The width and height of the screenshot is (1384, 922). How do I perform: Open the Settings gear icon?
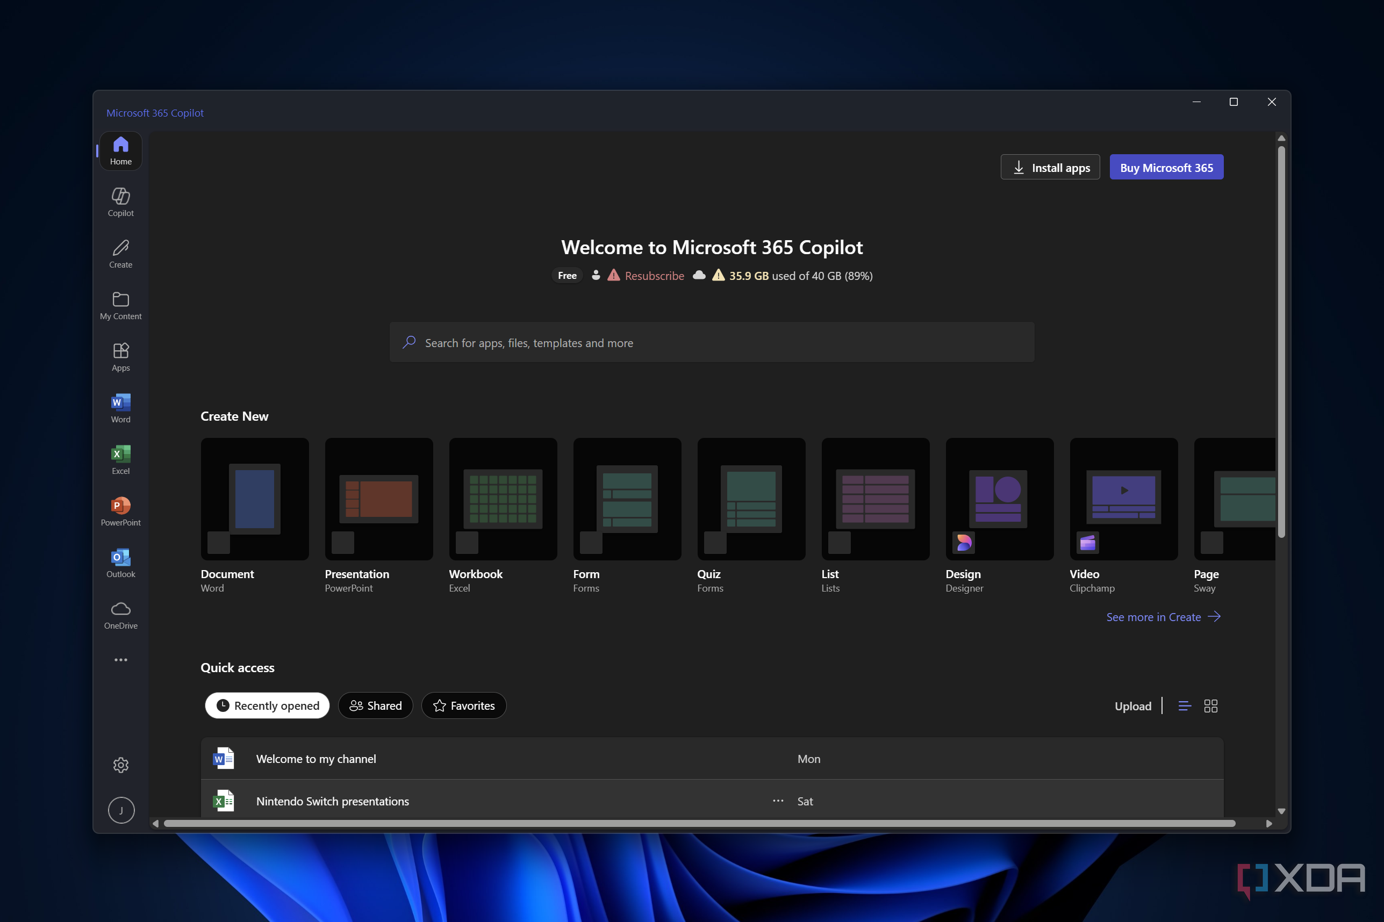[120, 765]
